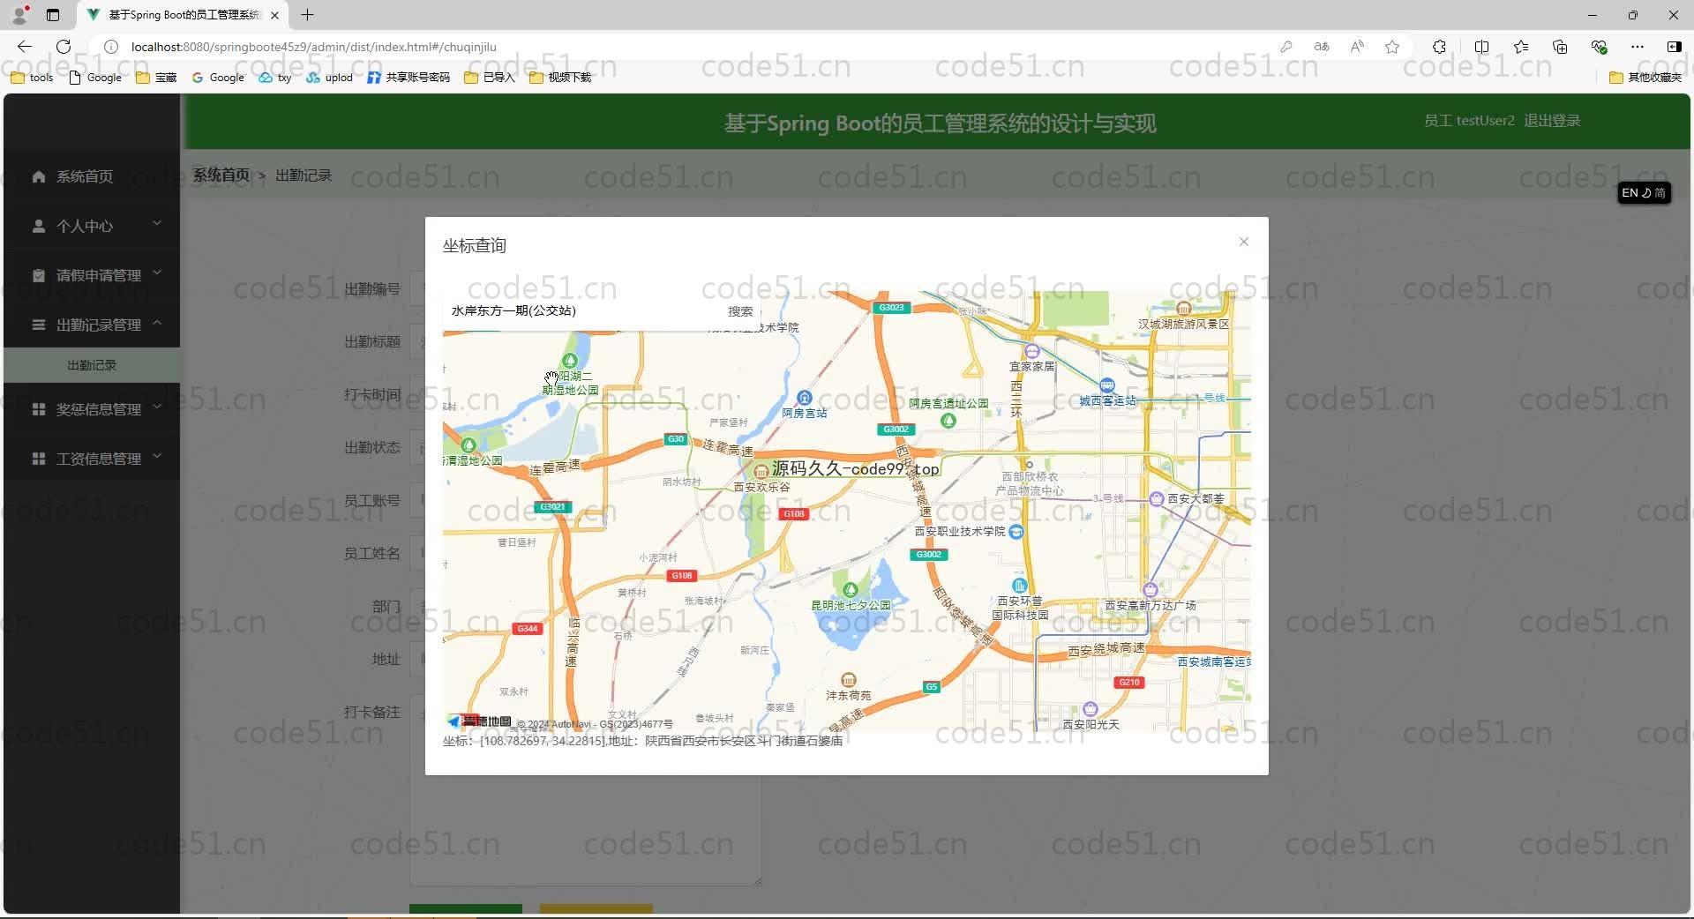Open browser collections icon

[1560, 47]
